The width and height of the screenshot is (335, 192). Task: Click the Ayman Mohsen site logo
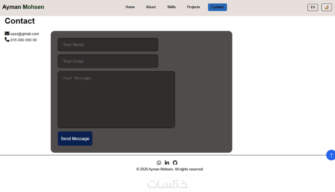pyautogui.click(x=23, y=7)
